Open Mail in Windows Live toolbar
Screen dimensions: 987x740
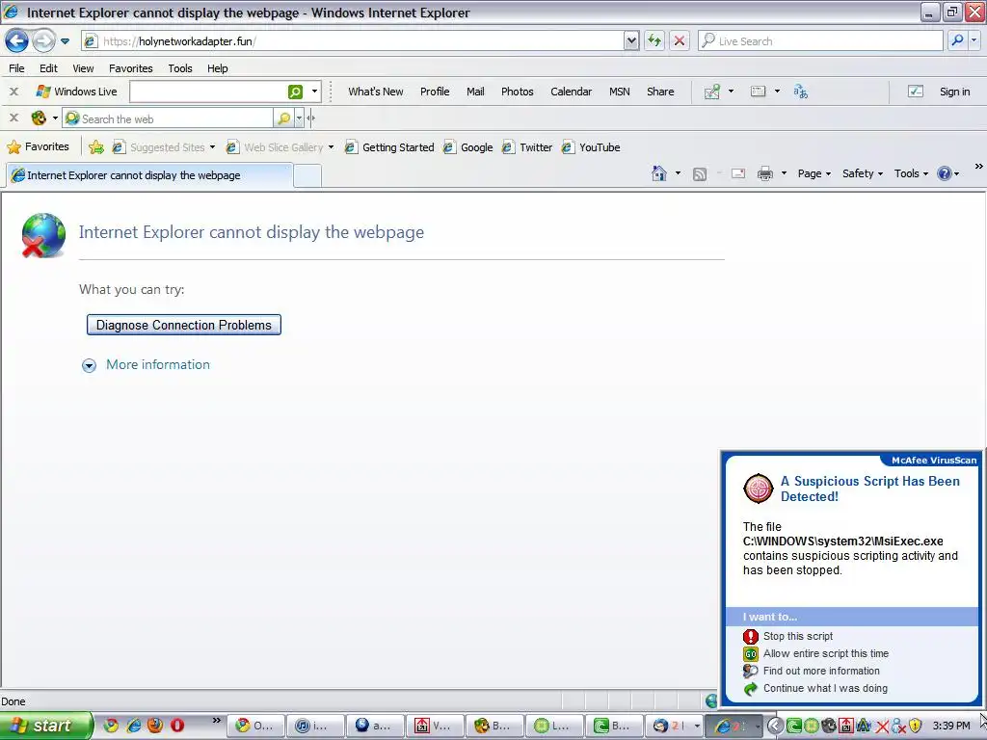[x=475, y=92]
